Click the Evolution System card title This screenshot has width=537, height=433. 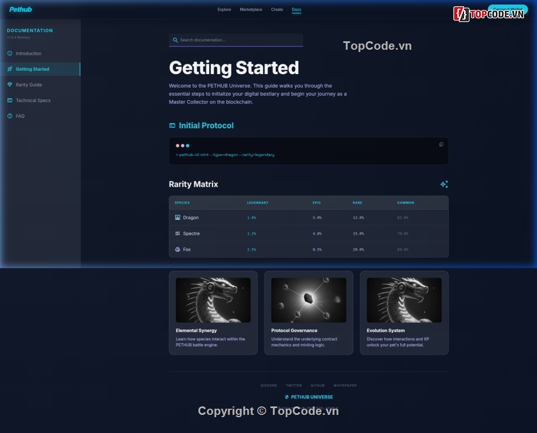[x=386, y=331]
